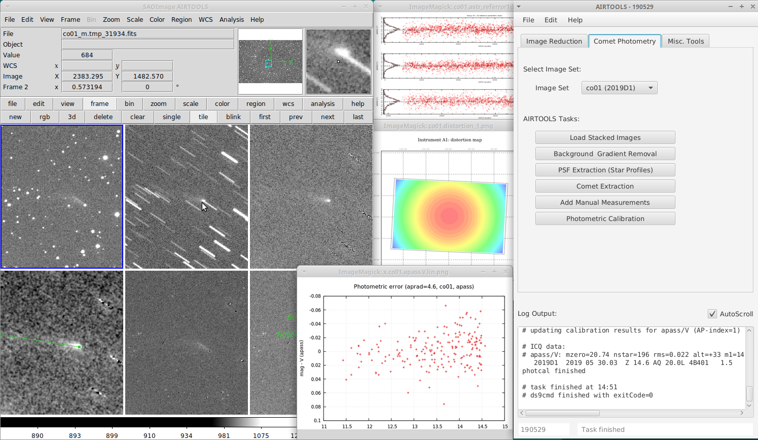Screen dimensions: 758x440
Task: Click the log scroll-right arrow icon
Action: pos(742,413)
